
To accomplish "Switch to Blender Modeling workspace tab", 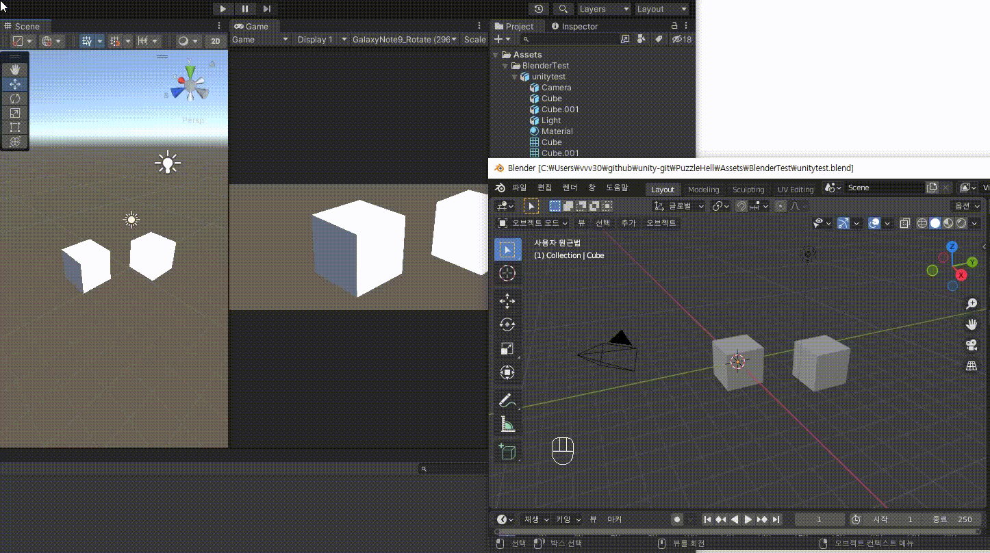I will click(704, 190).
